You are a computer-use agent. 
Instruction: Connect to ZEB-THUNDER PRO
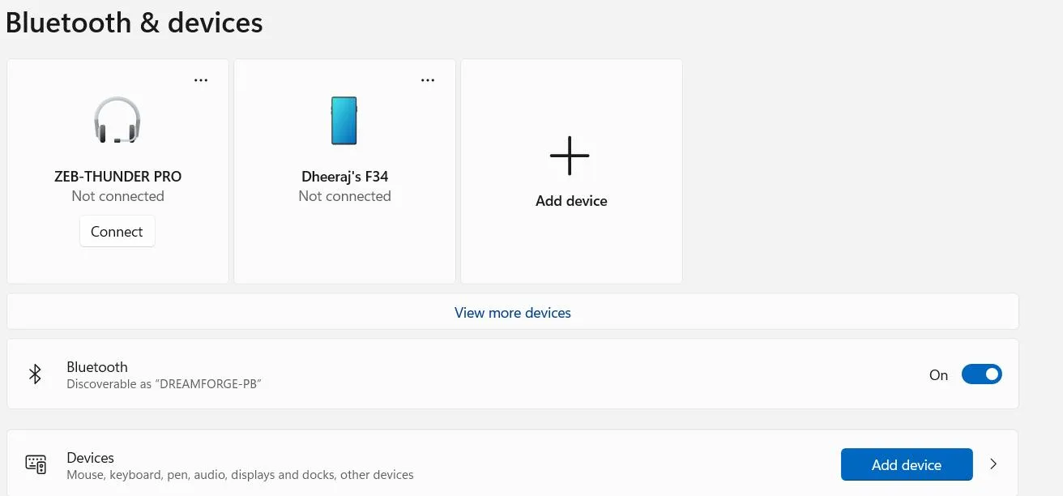pos(117,232)
